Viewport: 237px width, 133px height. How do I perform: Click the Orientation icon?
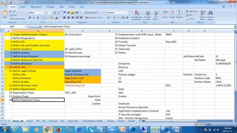click(x=77, y=13)
